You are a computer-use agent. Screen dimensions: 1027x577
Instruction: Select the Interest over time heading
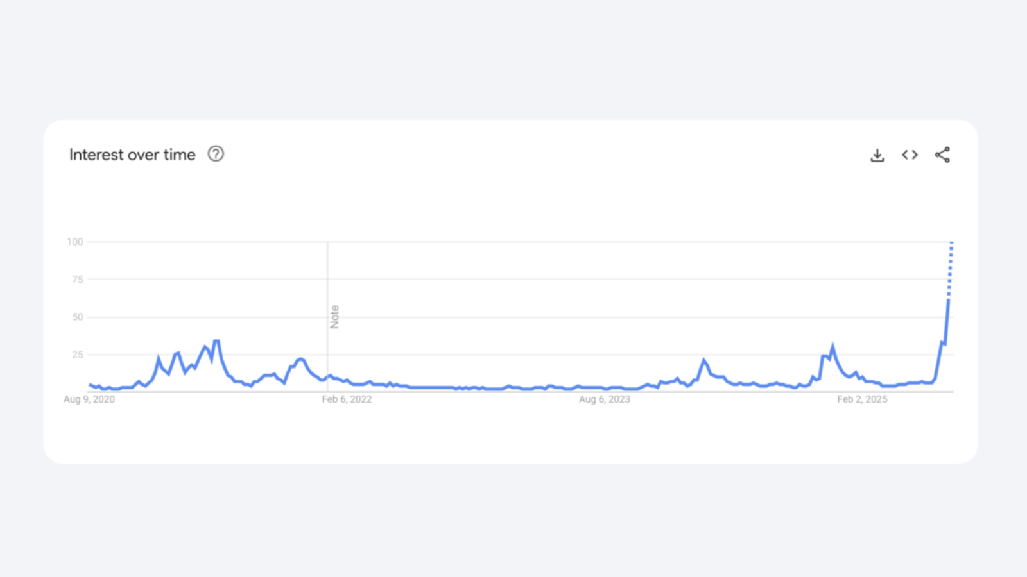(x=132, y=154)
